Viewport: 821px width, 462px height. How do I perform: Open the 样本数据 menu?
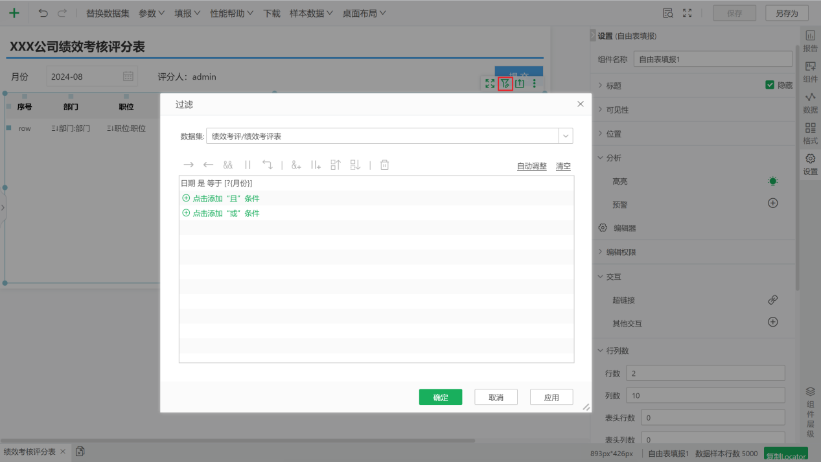coord(311,13)
